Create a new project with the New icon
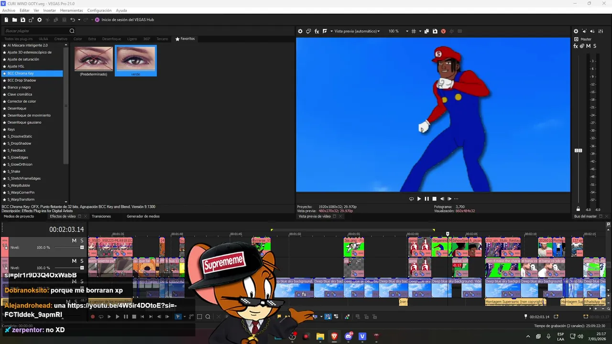Viewport: 612px width, 344px height. (6, 20)
